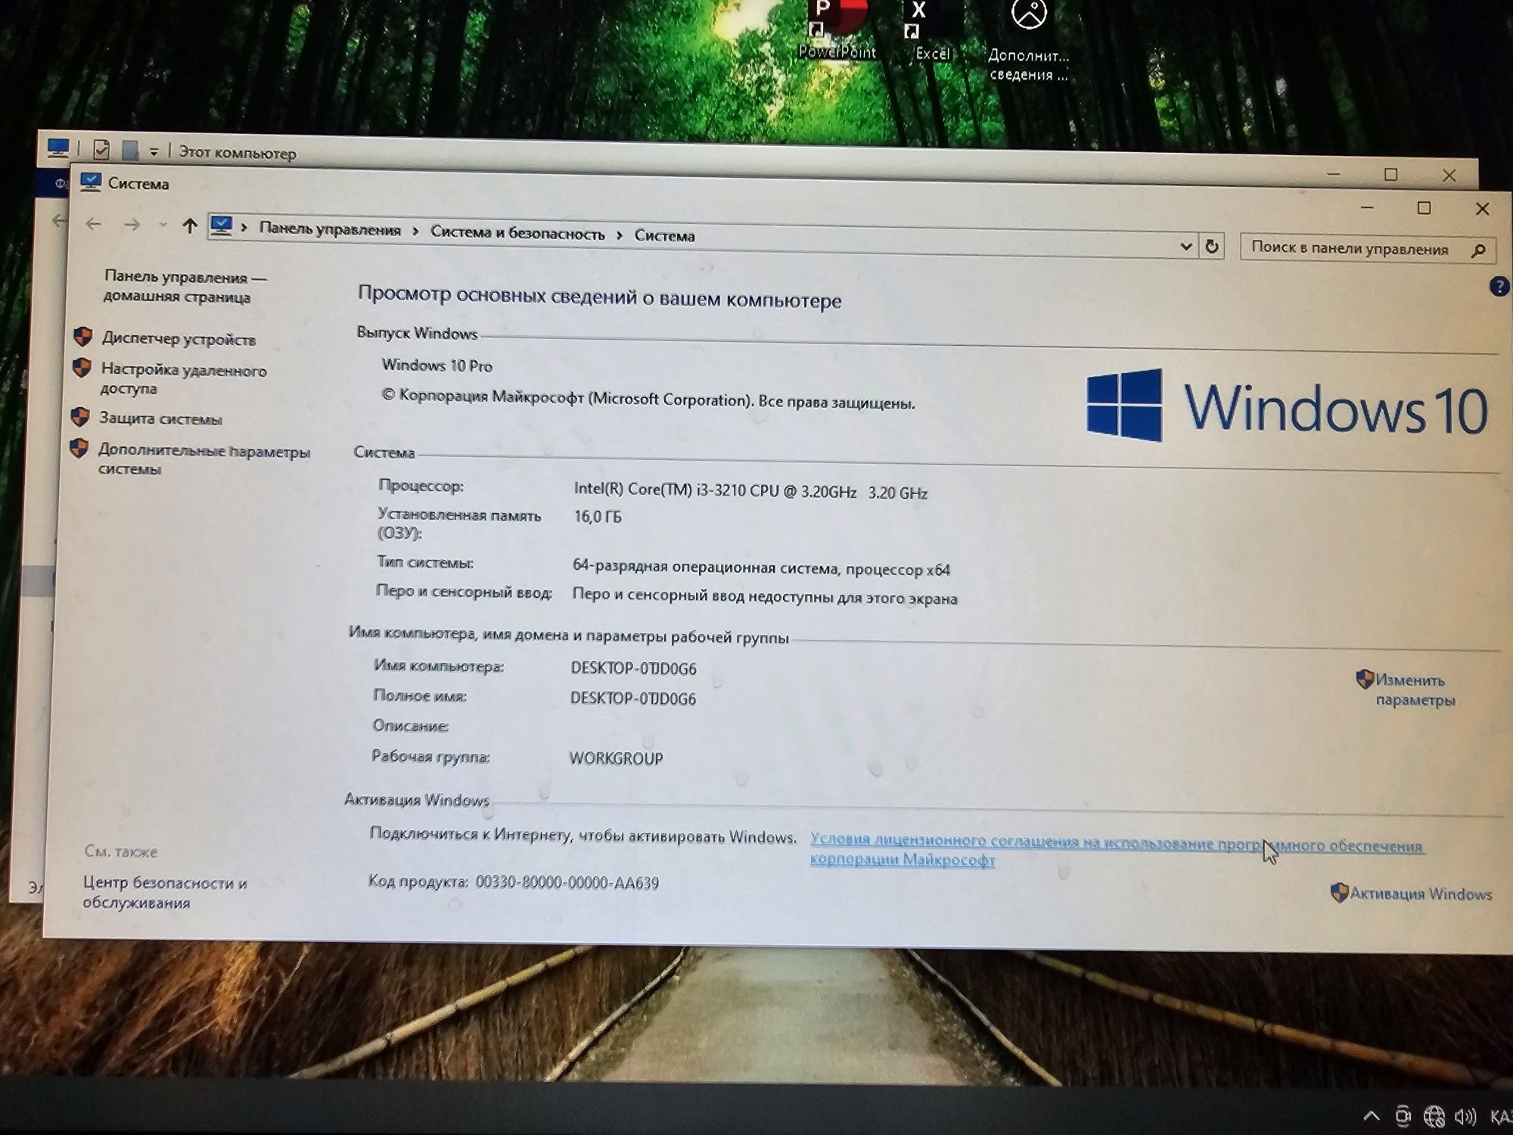Image resolution: width=1513 pixels, height=1135 pixels.
Task: Expand chevron after computer icon in address bar
Action: point(244,227)
